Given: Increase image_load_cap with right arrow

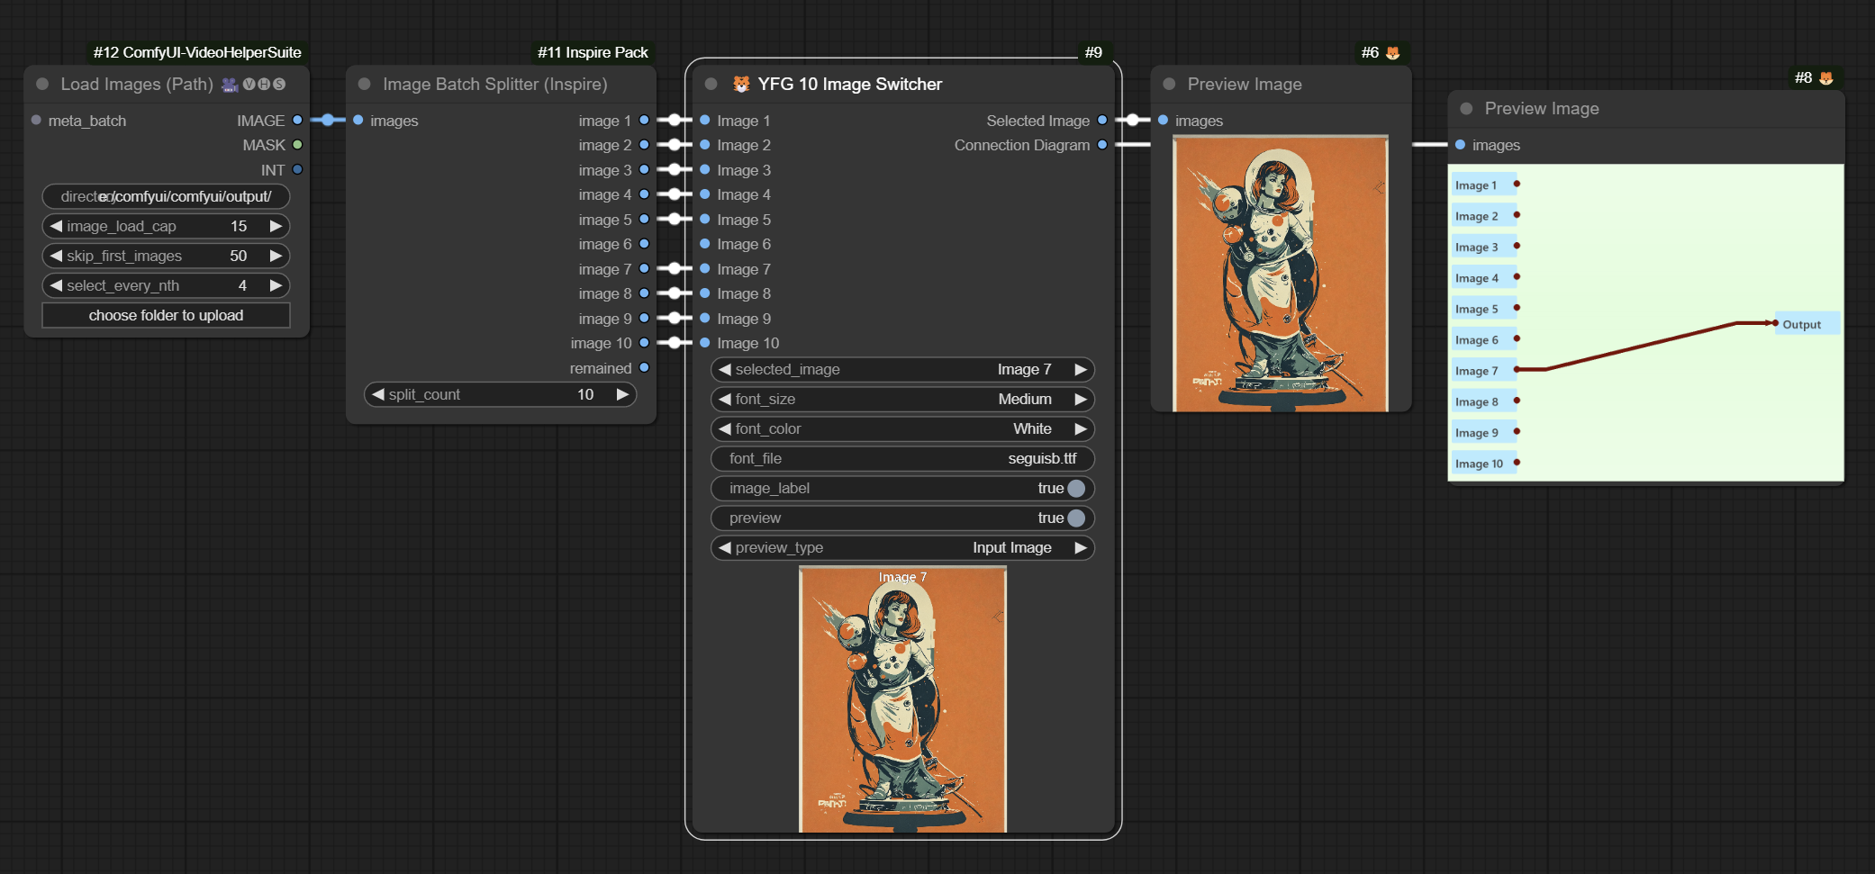Looking at the screenshot, I should point(276,226).
